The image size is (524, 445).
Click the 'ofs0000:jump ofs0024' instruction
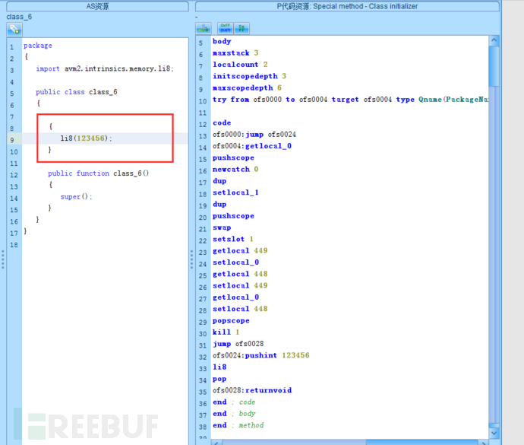click(254, 135)
